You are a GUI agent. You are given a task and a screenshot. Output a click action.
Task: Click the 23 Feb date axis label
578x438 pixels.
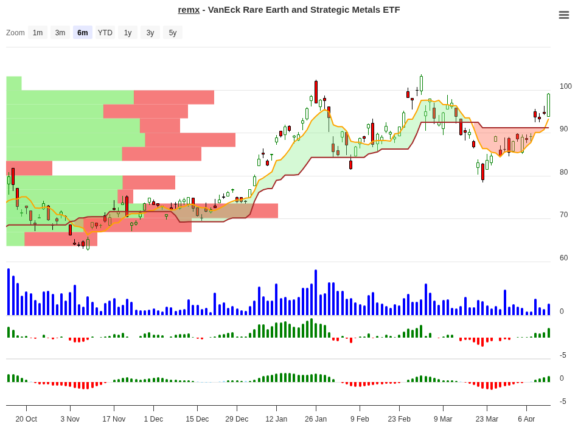click(x=399, y=419)
